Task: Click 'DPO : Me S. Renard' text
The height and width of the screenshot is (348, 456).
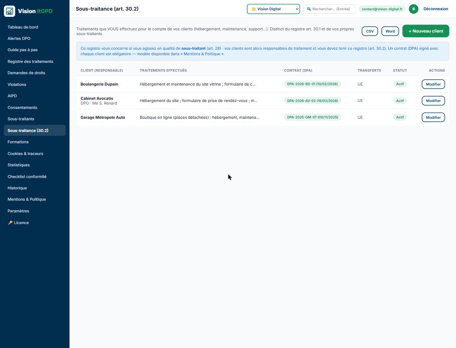Action: [99, 103]
